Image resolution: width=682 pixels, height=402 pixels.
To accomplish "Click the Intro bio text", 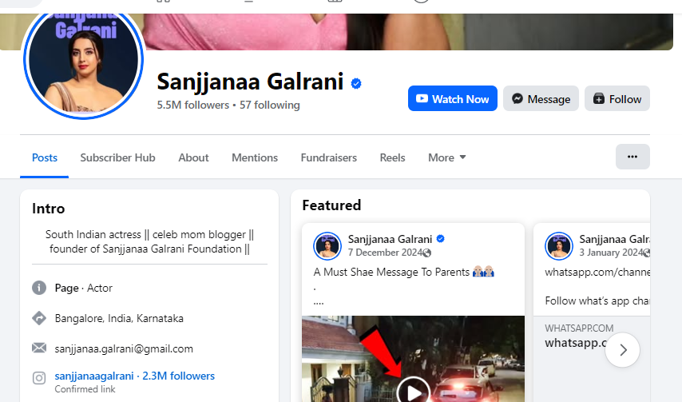I will (x=149, y=241).
